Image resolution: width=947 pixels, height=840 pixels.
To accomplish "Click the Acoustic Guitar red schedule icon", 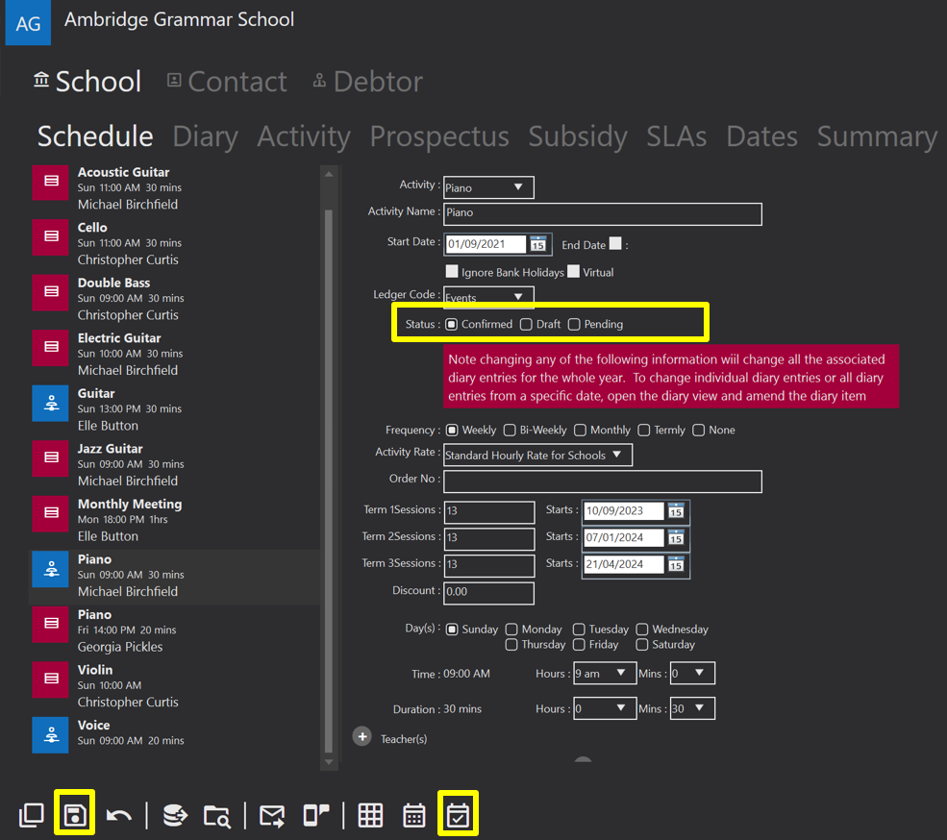I will click(51, 182).
